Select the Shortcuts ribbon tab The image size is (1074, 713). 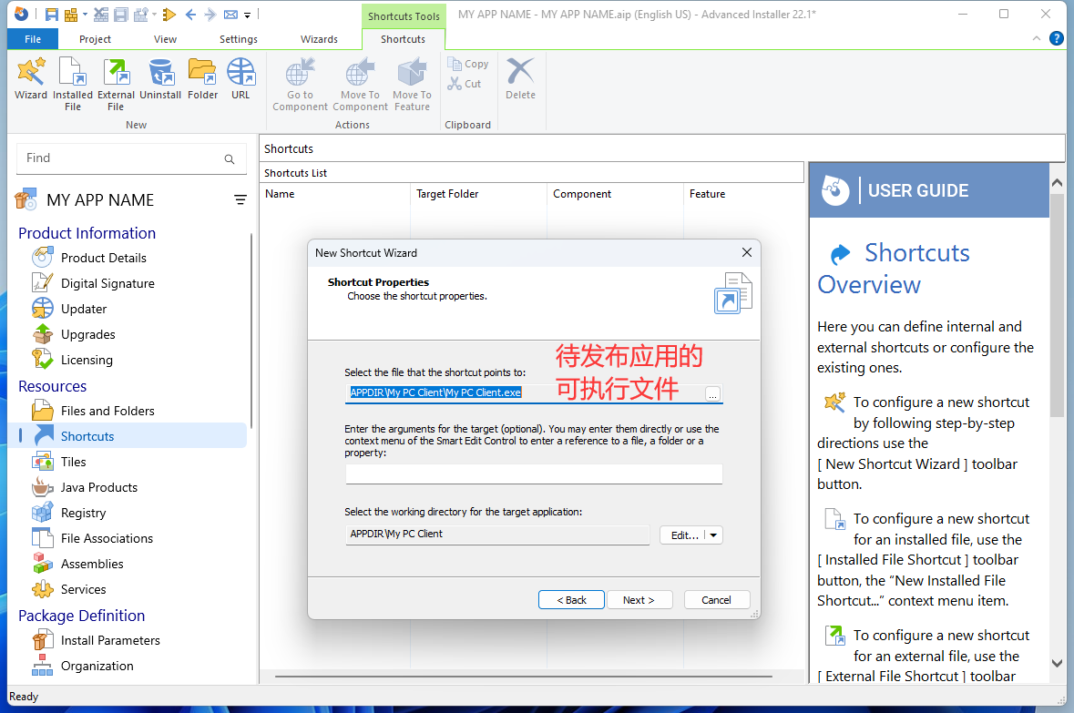pyautogui.click(x=403, y=39)
